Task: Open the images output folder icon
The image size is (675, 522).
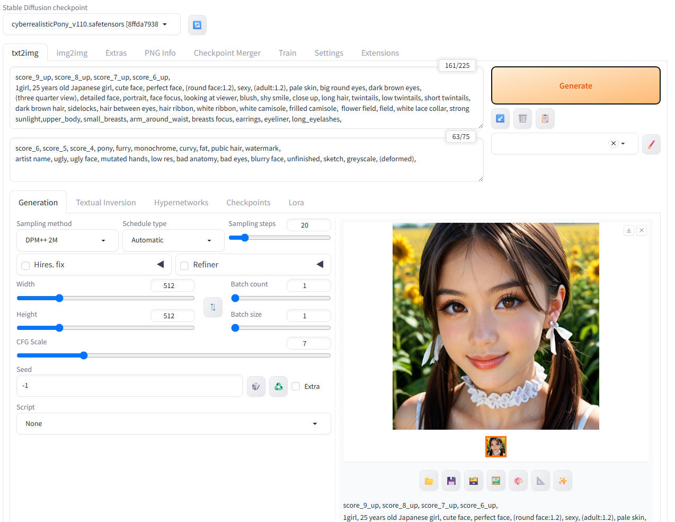Action: click(429, 481)
